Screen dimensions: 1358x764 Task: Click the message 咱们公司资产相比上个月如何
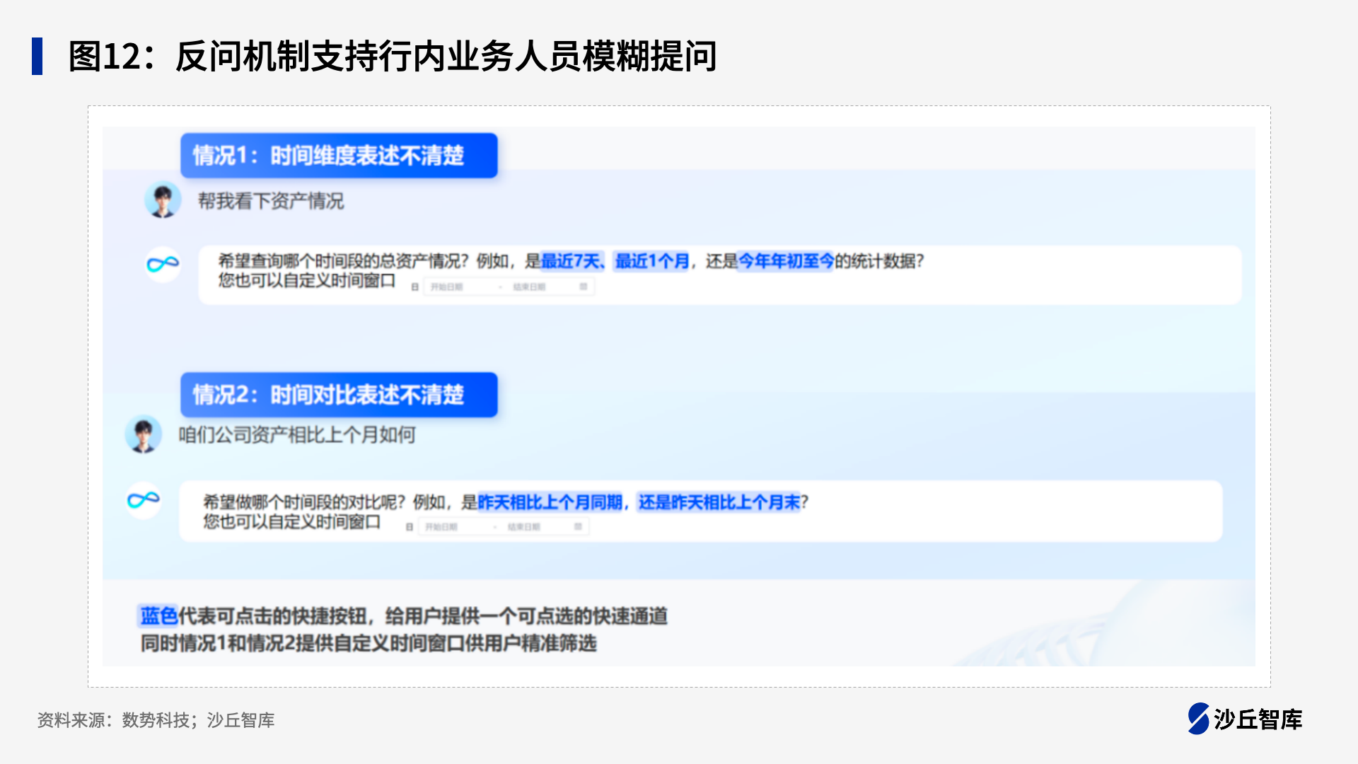pos(297,434)
